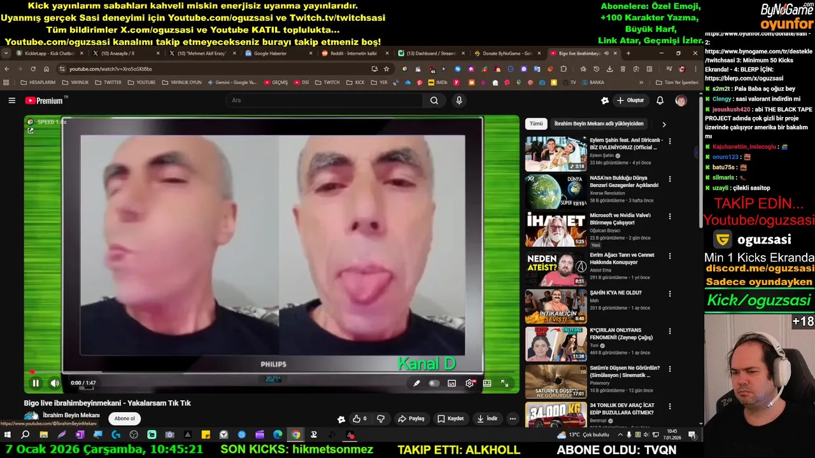Open Eylem Şahin BİZ EVLENİYORUZ thumbnail
This screenshot has width=815, height=458.
(x=556, y=154)
